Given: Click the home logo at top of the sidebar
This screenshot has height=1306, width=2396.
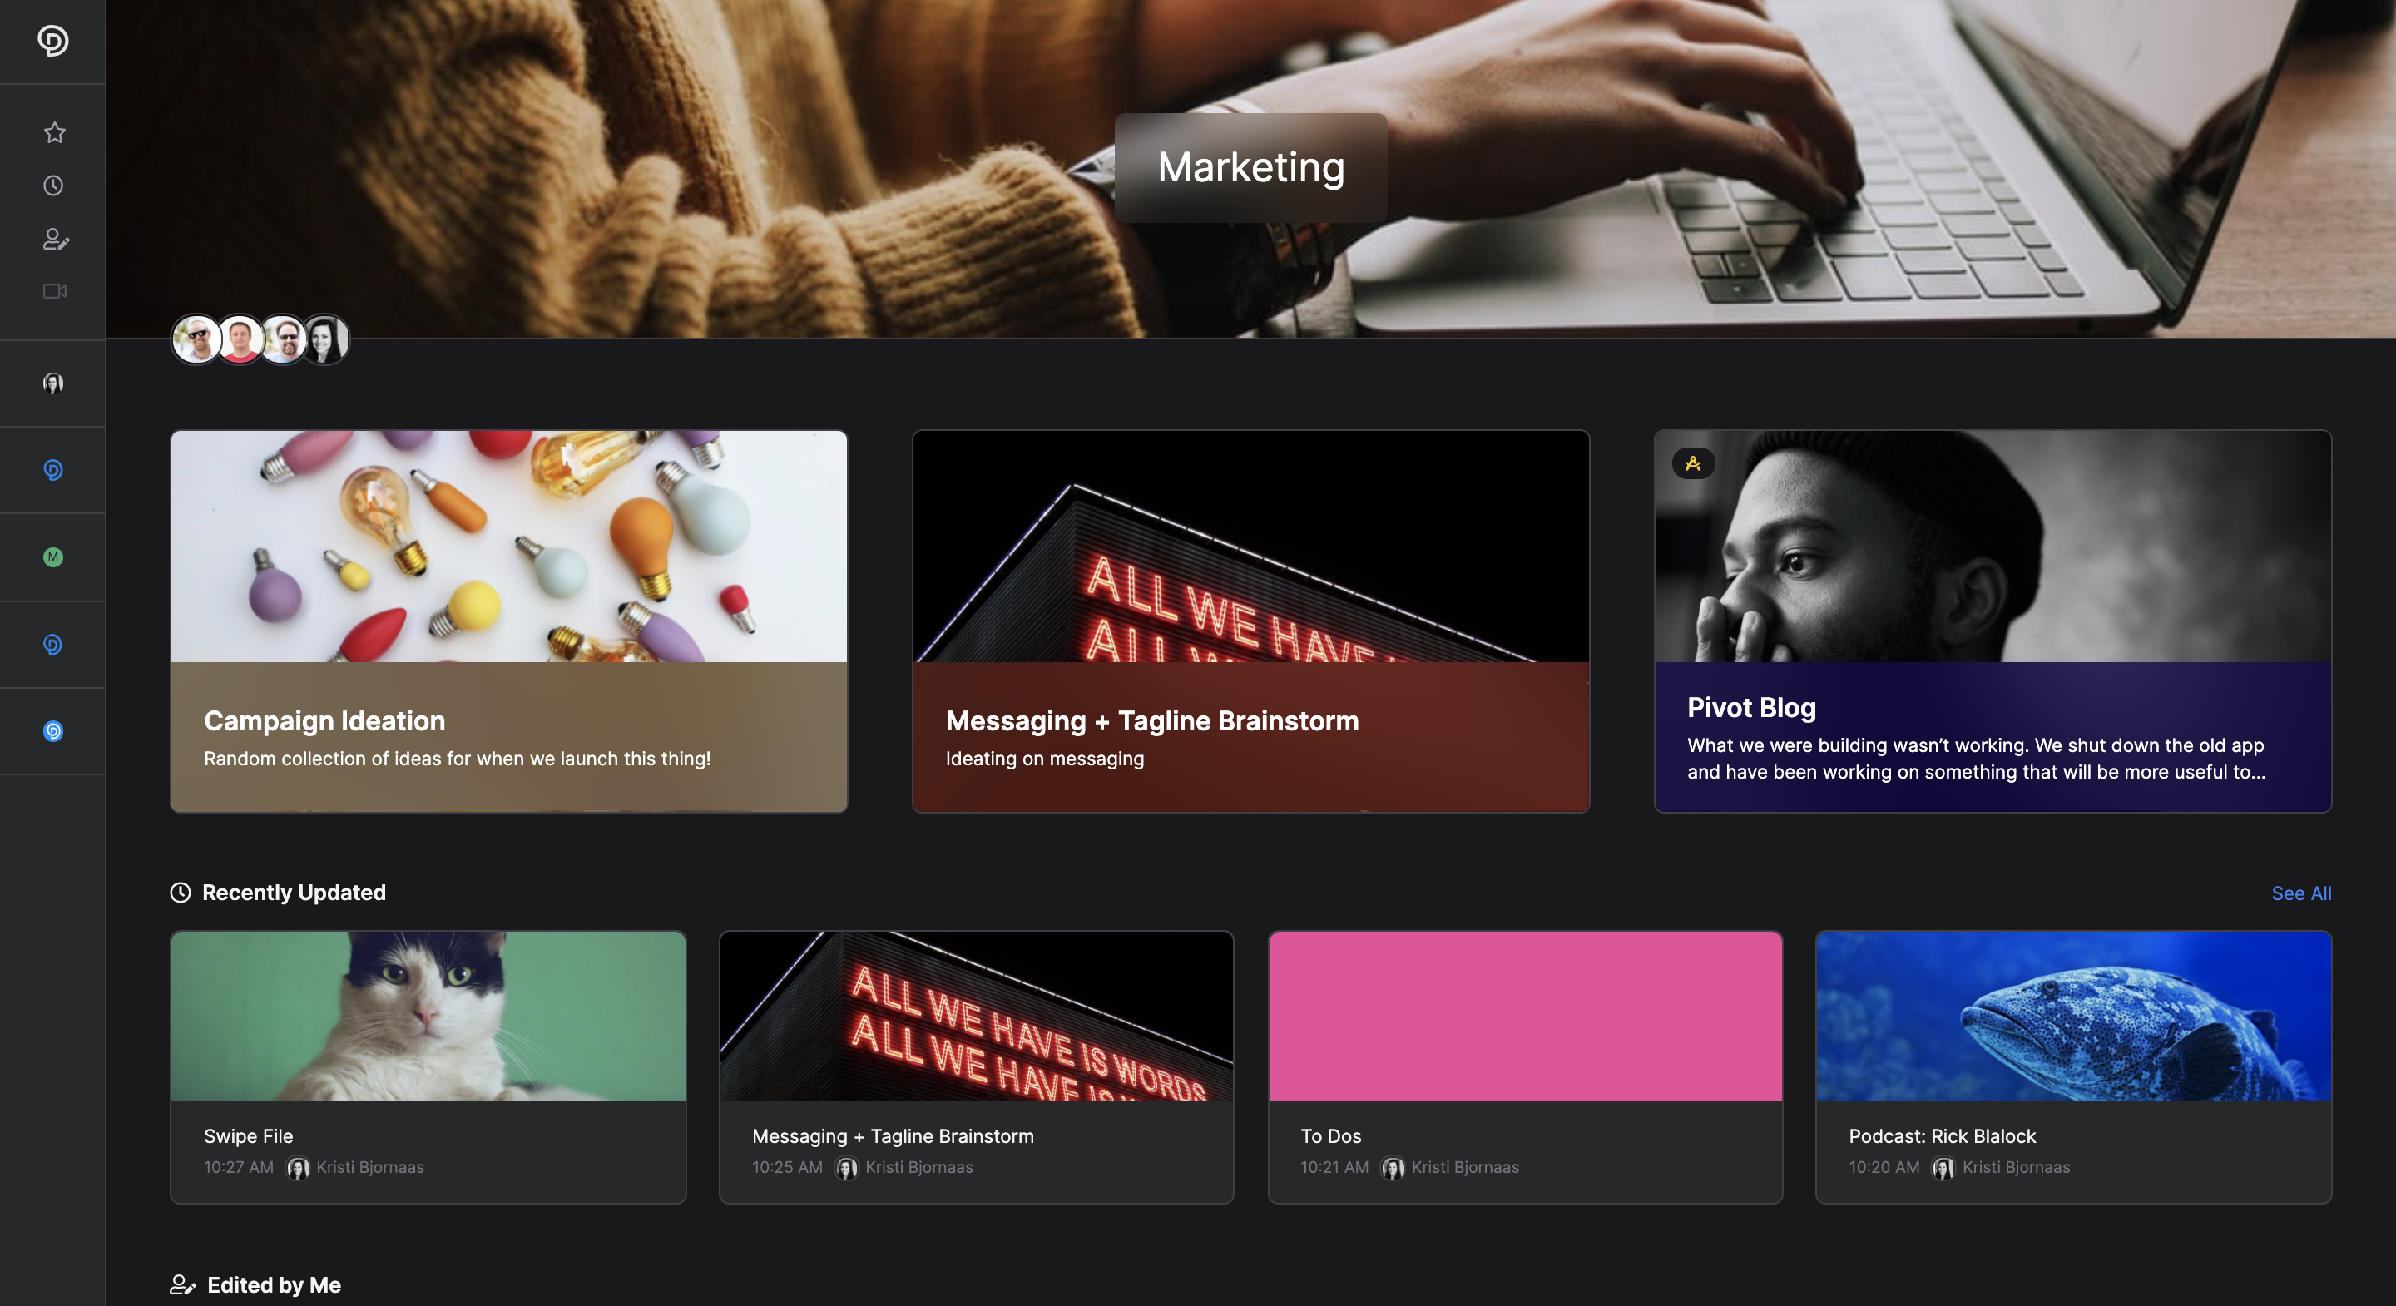Looking at the screenshot, I should (53, 41).
